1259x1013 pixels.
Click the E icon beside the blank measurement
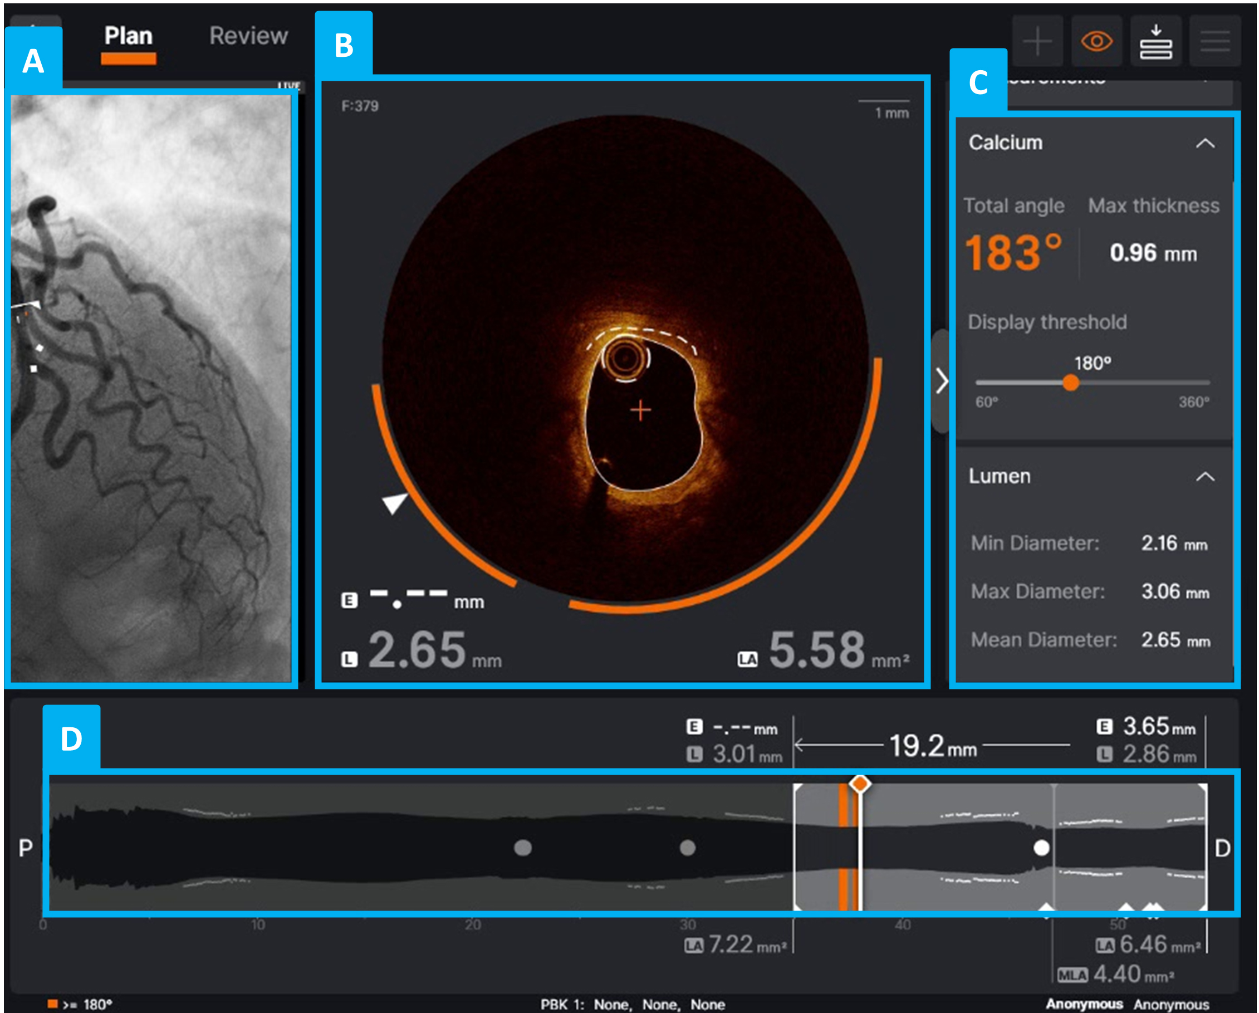pos(349,600)
